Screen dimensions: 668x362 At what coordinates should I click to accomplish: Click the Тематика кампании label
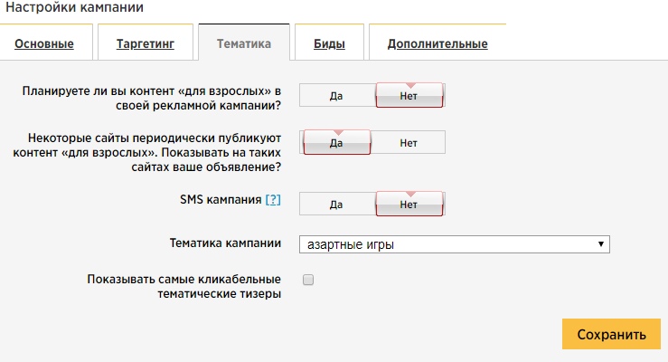coord(225,243)
